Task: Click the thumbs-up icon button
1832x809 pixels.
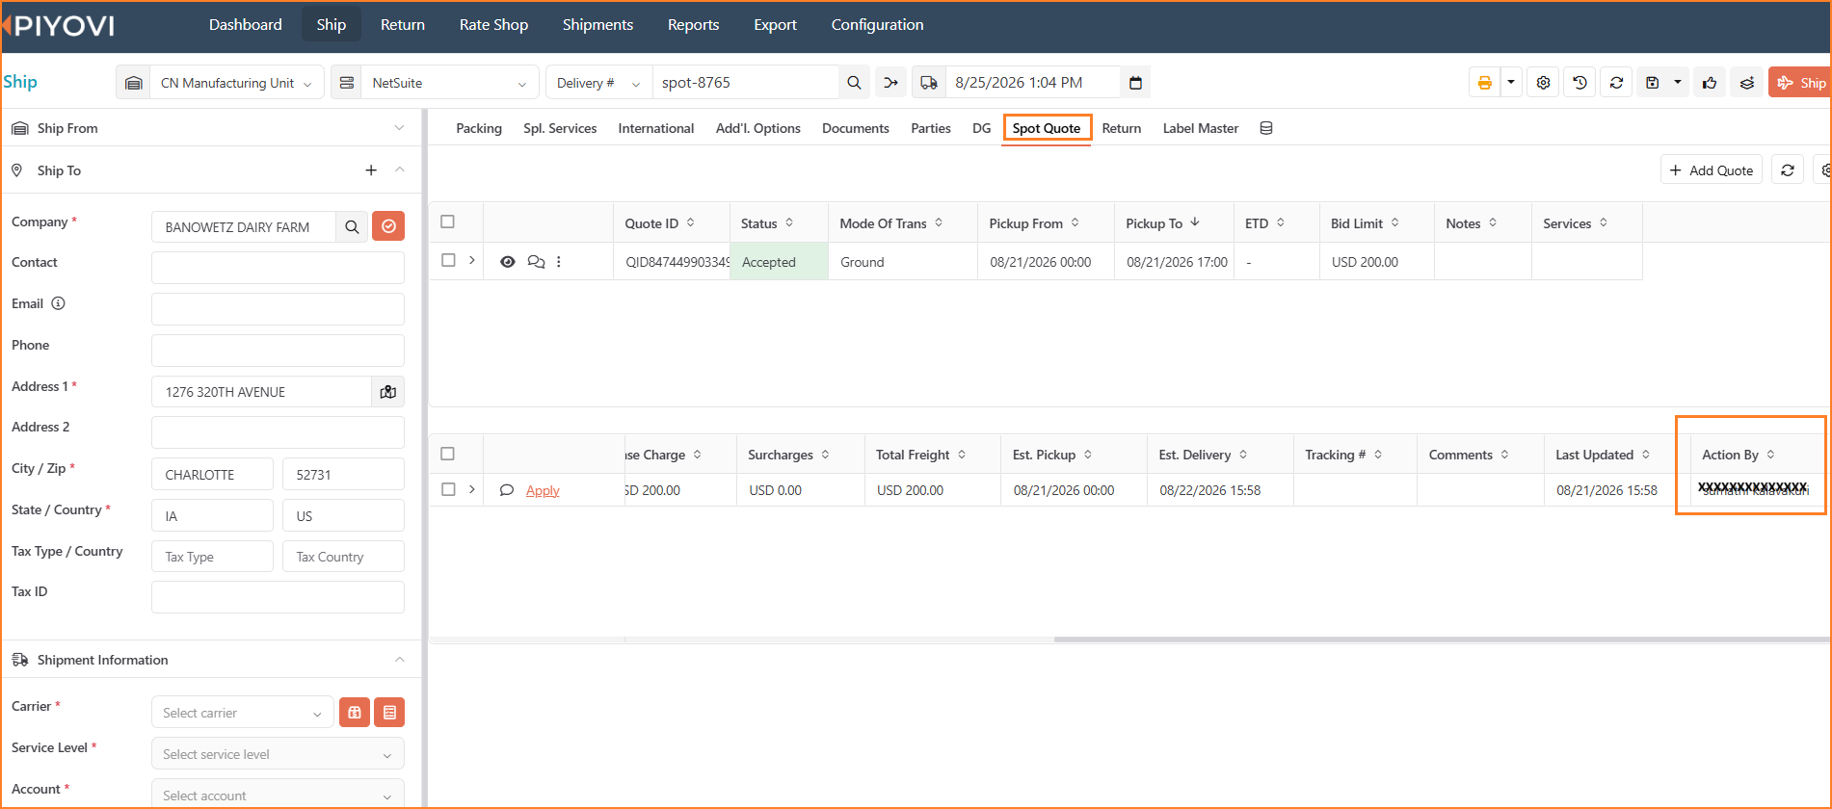Action: click(1710, 83)
